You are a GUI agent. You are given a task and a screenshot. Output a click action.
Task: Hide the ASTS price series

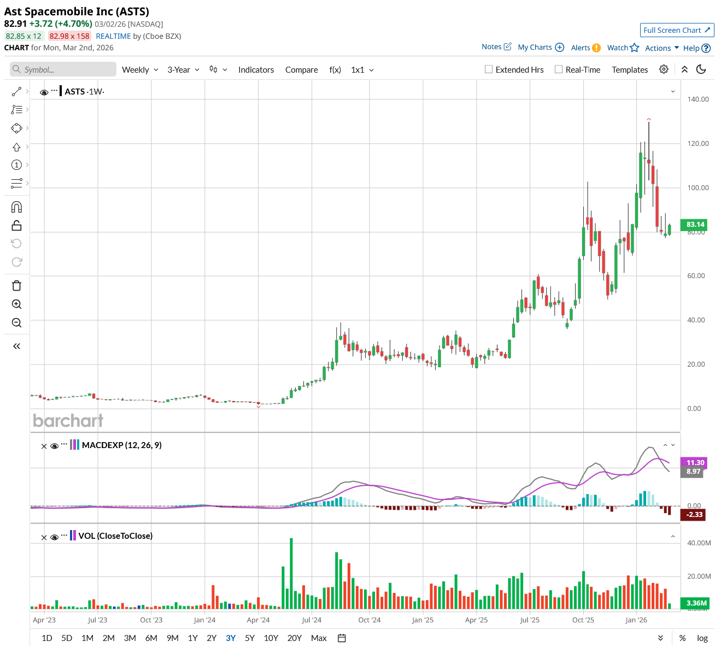coord(44,92)
